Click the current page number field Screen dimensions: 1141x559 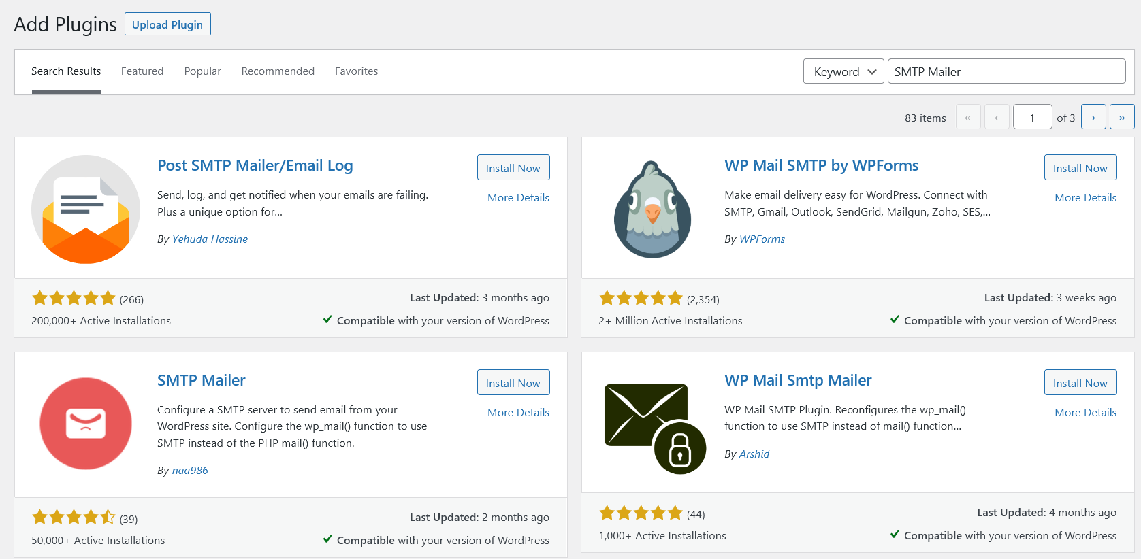point(1032,117)
